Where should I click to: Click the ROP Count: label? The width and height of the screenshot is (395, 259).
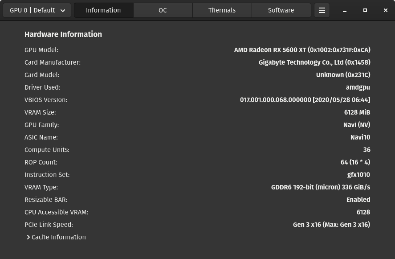click(x=41, y=162)
